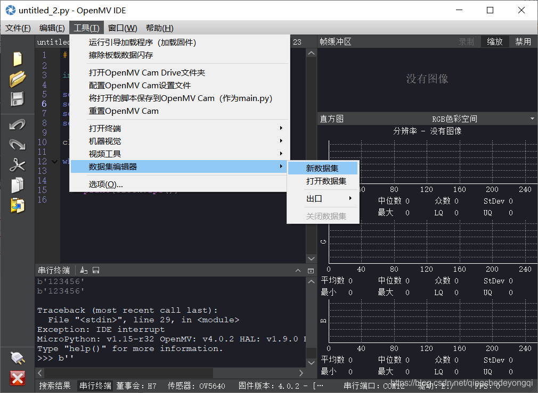Click the Save floppy disk icon
Screen dimensions: 538x393
click(x=17, y=99)
